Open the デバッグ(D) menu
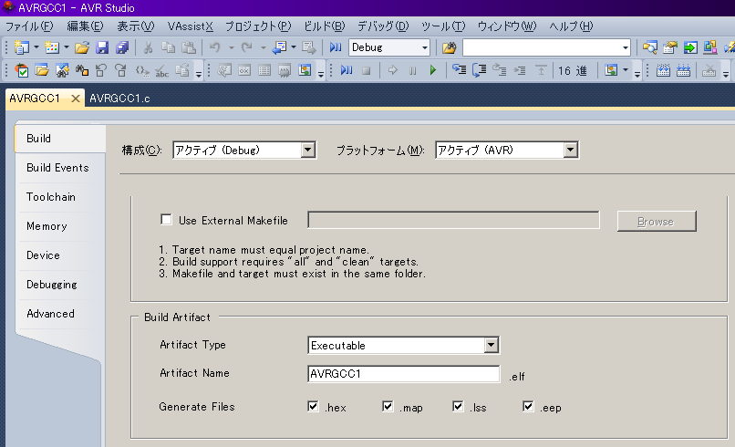 point(383,26)
